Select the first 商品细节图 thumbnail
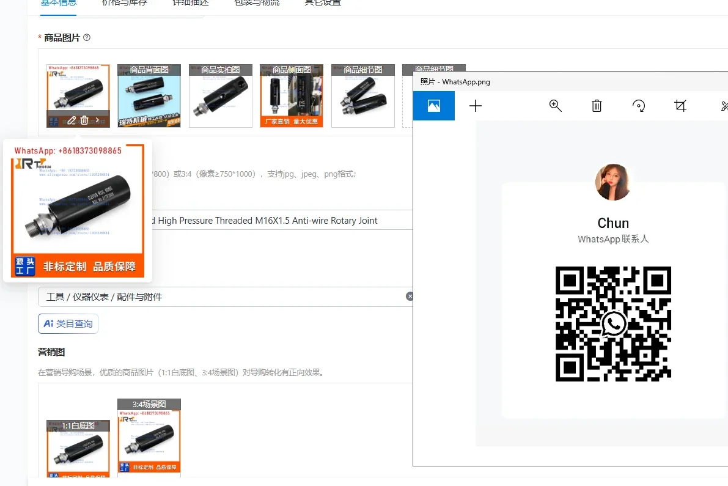Viewport: 728px width, 486px height. pyautogui.click(x=363, y=95)
